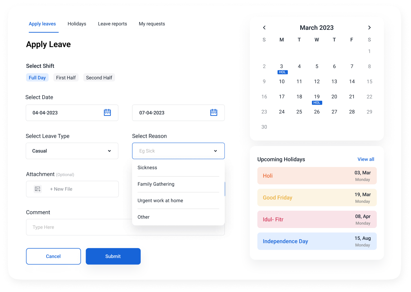Choose Other from reason list
The width and height of the screenshot is (411, 292).
coord(178,217)
